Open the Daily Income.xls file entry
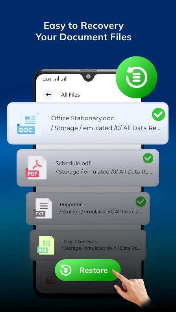The width and height of the screenshot is (176, 312). pyautogui.click(x=88, y=245)
